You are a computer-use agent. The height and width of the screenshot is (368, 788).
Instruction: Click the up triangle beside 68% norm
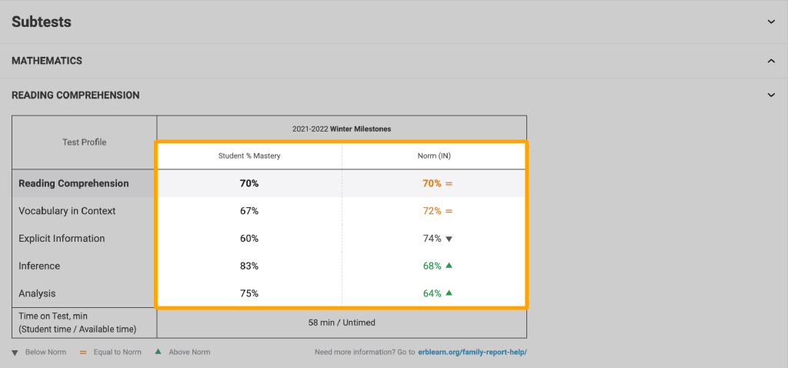(x=449, y=266)
